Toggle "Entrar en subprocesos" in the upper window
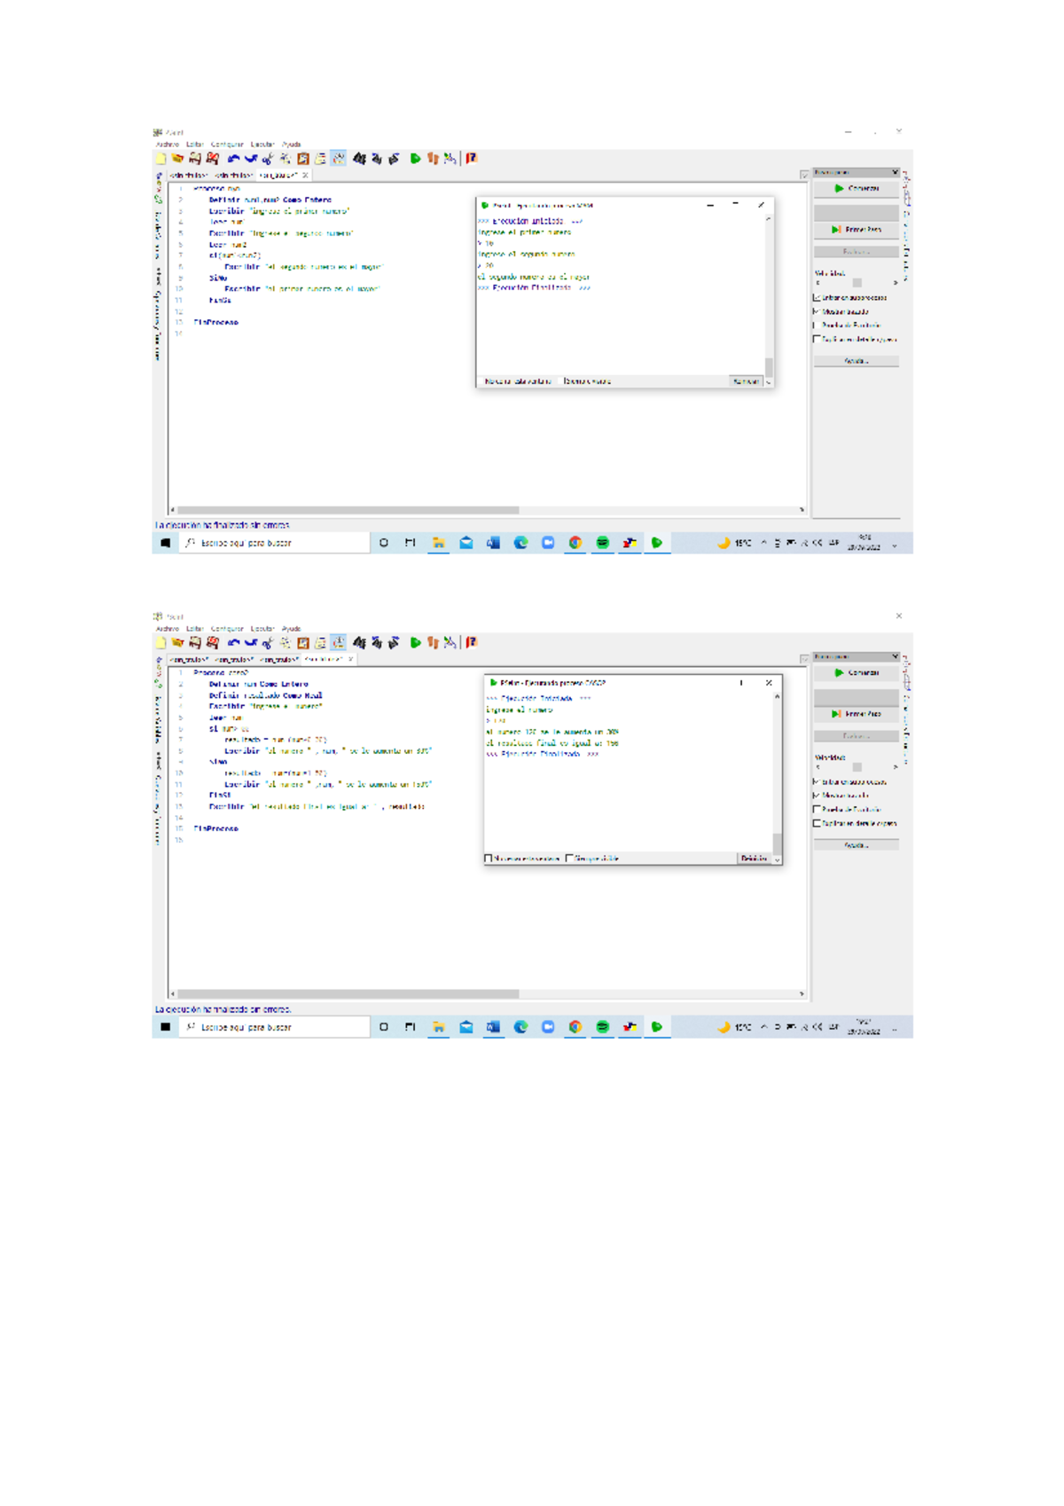This screenshot has width=1064, height=1506. (817, 298)
